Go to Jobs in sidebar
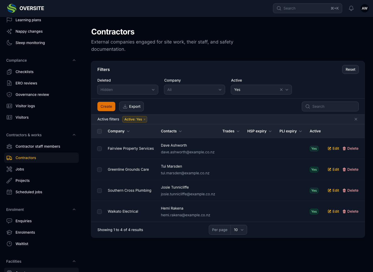The image size is (373, 272). (41, 169)
